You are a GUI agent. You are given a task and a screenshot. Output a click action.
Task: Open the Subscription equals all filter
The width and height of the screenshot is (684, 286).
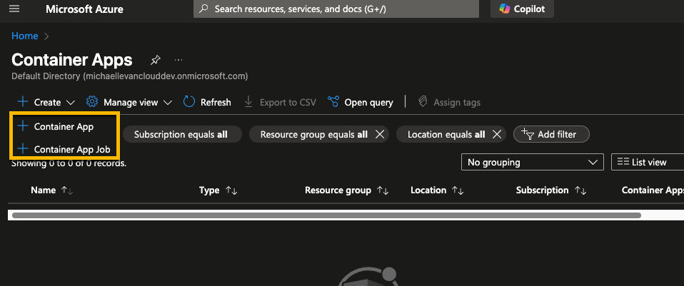(181, 135)
